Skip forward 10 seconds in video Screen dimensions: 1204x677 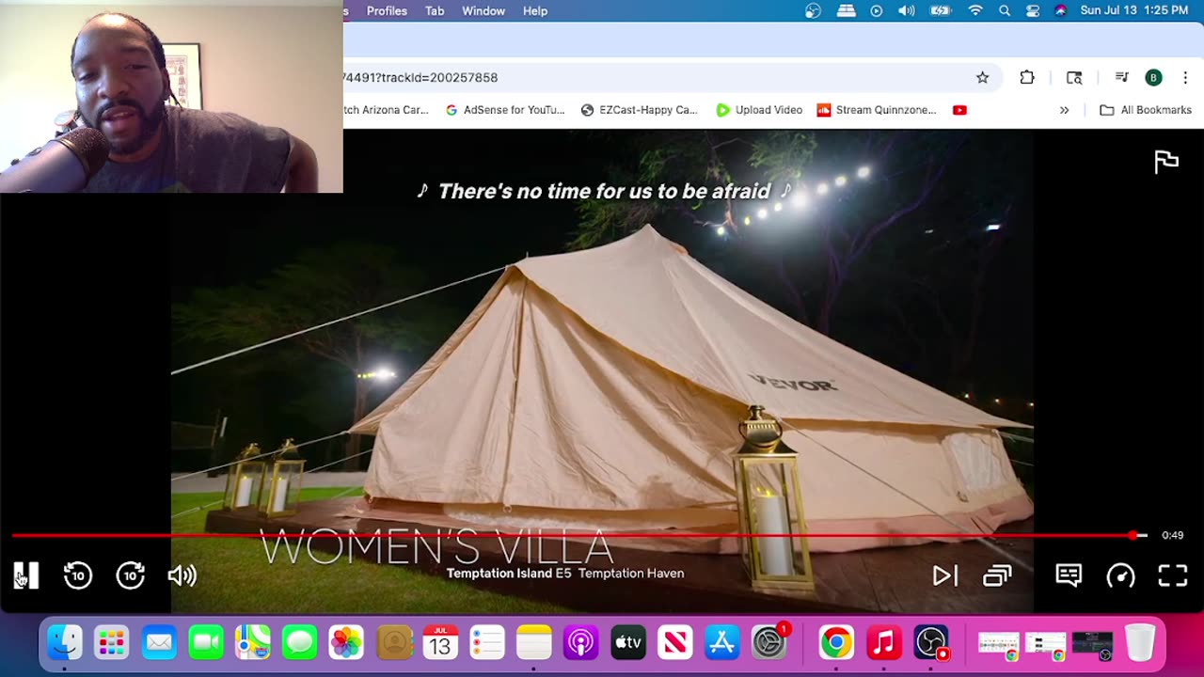click(131, 575)
